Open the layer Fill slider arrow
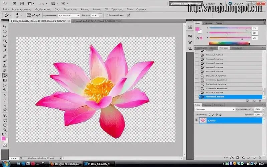 pyautogui.click(x=263, y=115)
